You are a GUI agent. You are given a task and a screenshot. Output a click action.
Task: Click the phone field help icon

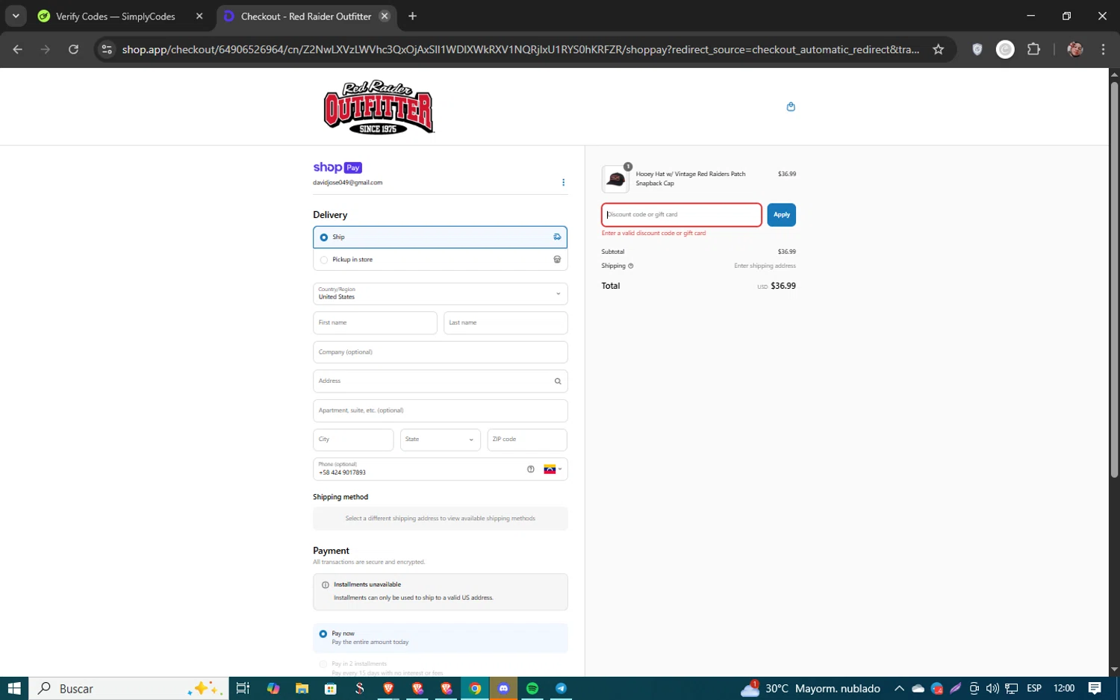[531, 469]
